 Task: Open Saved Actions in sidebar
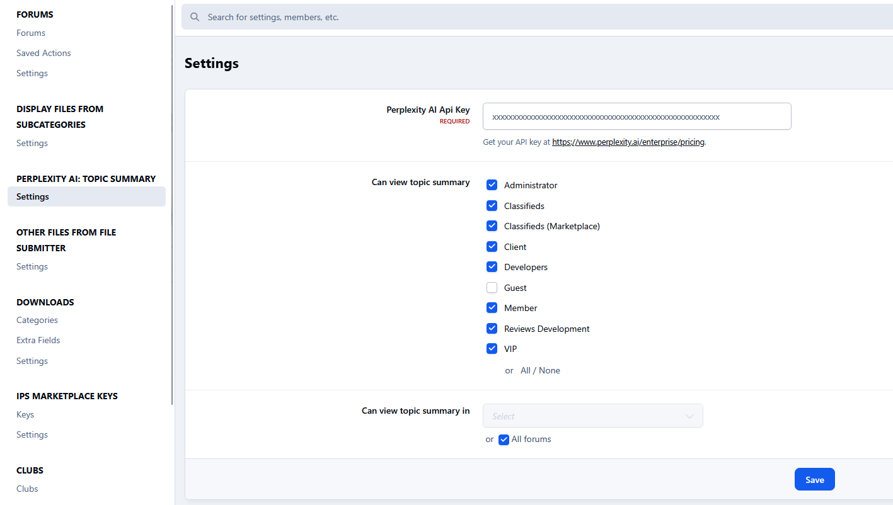[x=43, y=53]
